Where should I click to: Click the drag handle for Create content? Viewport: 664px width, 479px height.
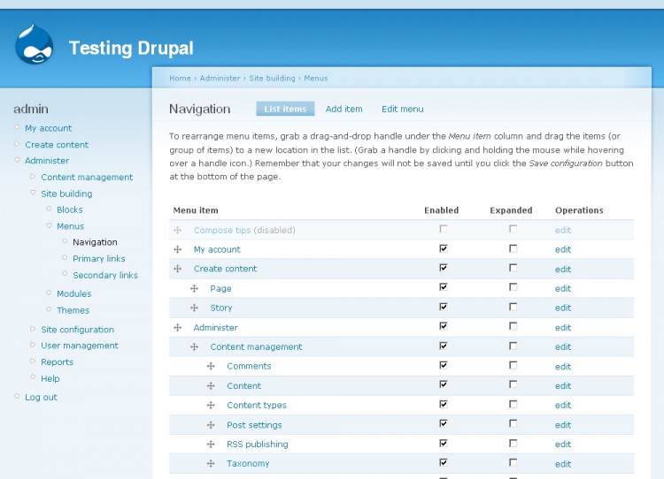[178, 270]
